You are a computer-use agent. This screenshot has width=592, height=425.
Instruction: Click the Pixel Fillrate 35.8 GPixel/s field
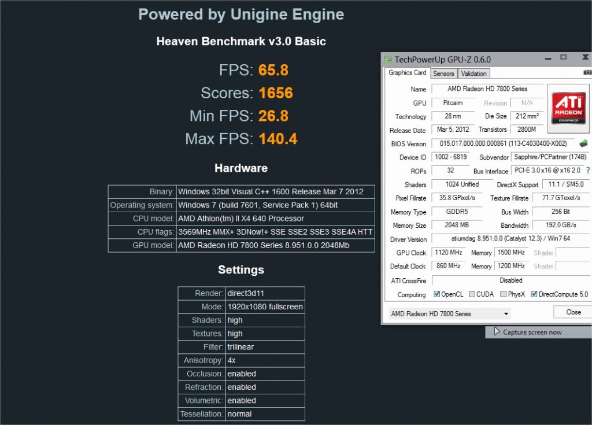tap(457, 198)
